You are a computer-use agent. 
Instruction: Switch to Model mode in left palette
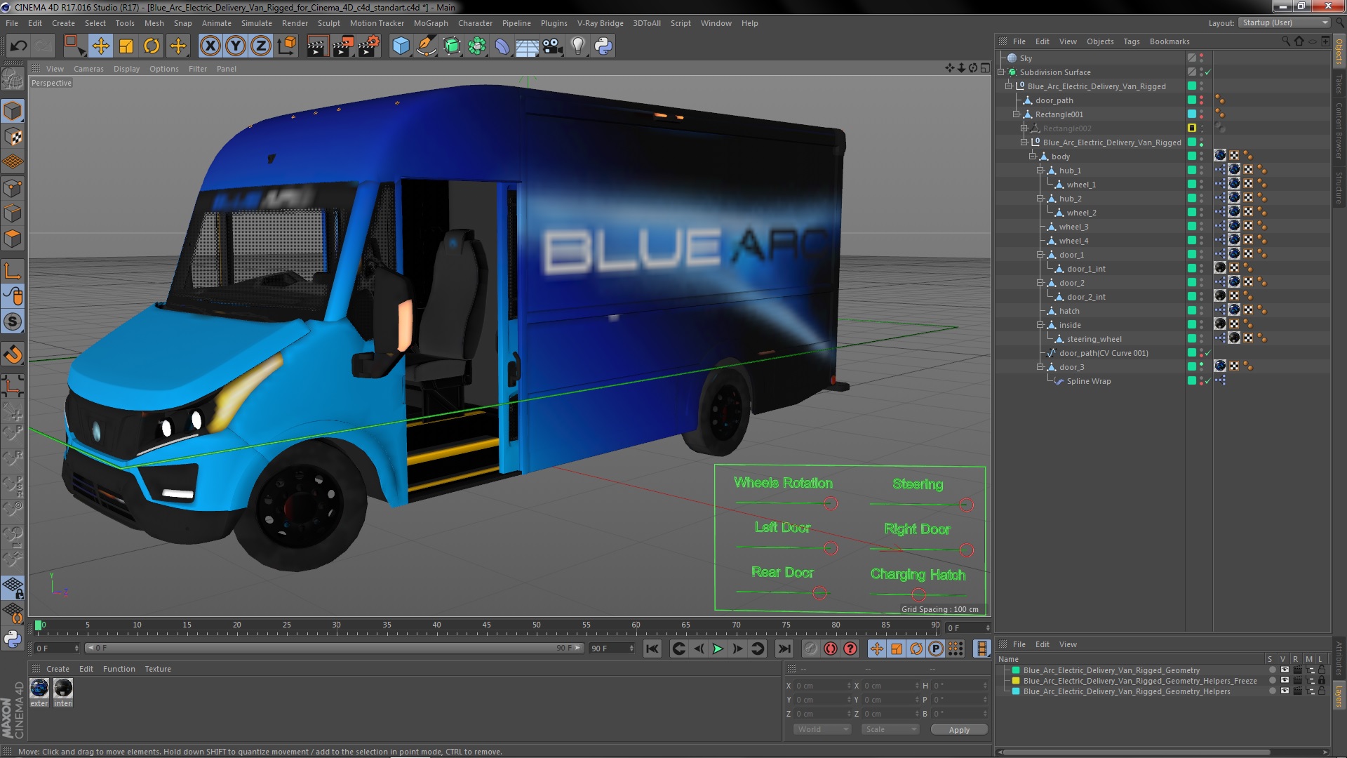(13, 111)
